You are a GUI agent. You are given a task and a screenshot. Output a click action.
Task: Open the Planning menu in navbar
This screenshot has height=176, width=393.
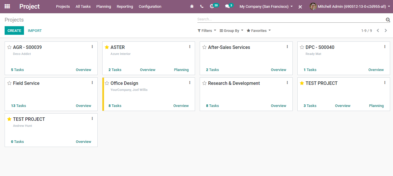pos(103,6)
